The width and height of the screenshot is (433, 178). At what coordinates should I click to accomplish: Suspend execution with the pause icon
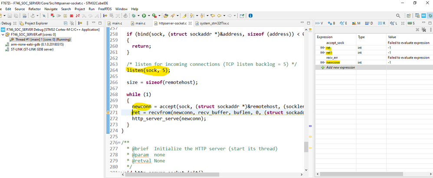65,16
